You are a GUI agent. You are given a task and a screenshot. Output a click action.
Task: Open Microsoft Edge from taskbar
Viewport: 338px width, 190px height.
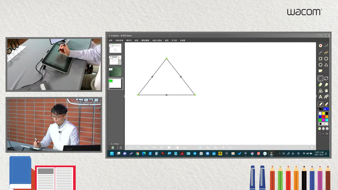pos(144,154)
